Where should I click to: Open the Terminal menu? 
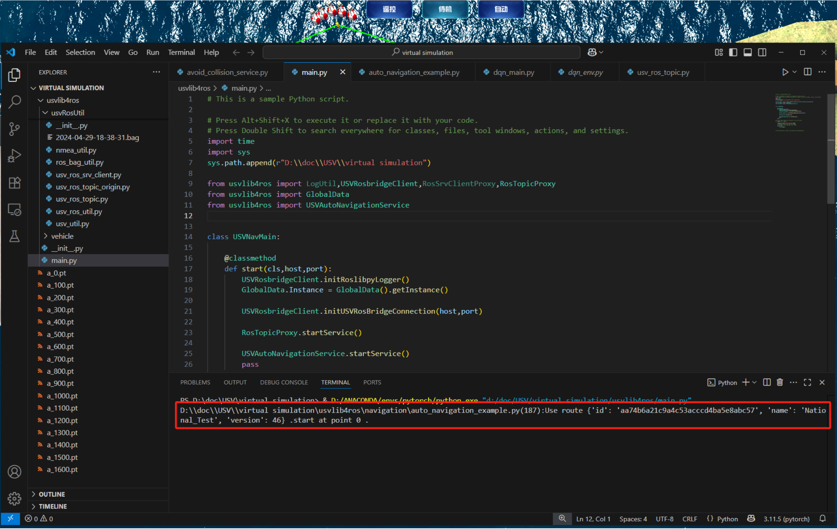point(181,53)
